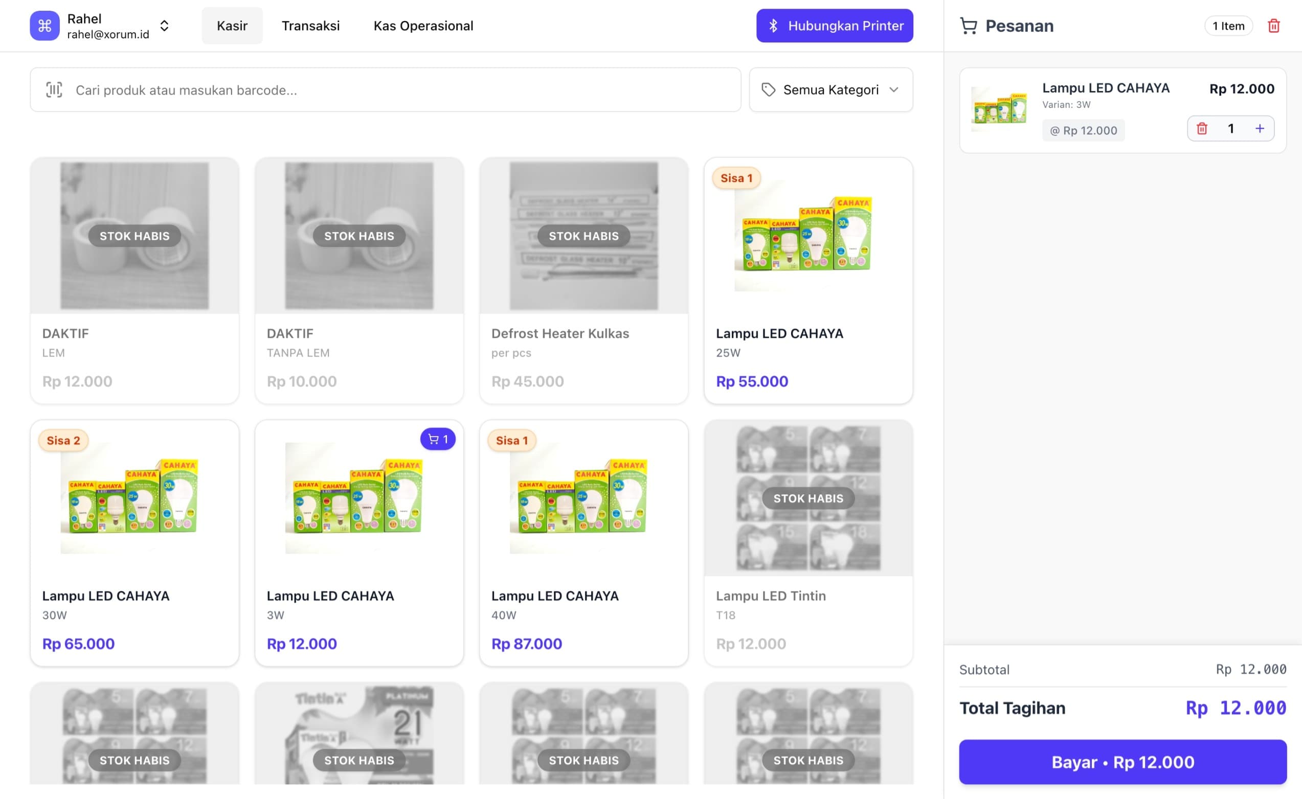Click the cart item thumbnail image
1302x799 pixels.
(x=999, y=109)
